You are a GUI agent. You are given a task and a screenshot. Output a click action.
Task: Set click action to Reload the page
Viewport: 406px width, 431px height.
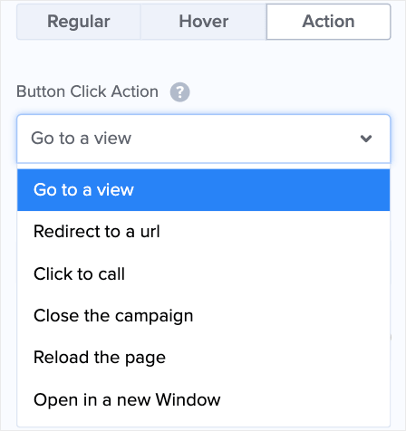pyautogui.click(x=204, y=358)
